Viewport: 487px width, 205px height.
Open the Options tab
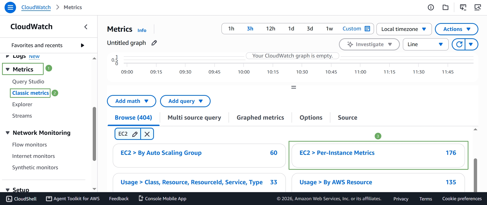[311, 118]
